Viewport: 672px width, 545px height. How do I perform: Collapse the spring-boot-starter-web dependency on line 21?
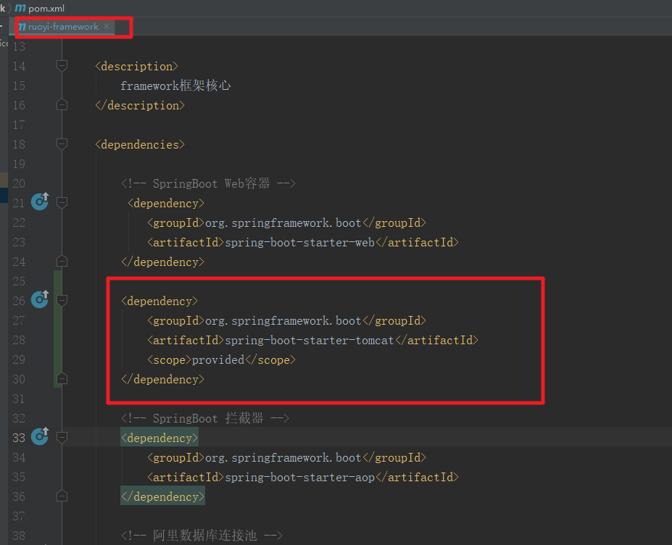[x=62, y=203]
